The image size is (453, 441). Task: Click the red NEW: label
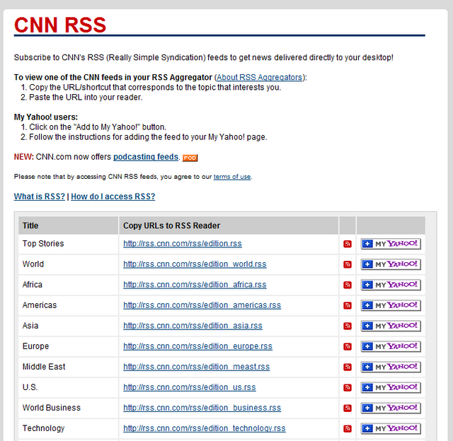pyautogui.click(x=23, y=157)
